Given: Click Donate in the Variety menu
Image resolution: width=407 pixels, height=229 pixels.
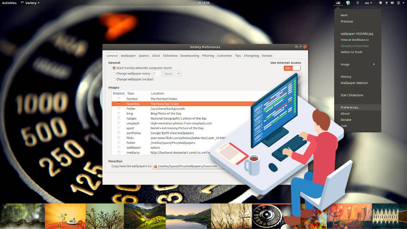Looking at the screenshot, I should pos(346,120).
